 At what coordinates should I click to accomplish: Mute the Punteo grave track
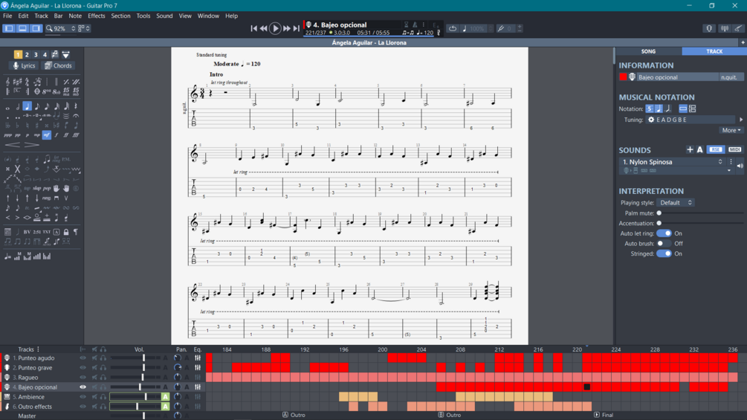pyautogui.click(x=94, y=368)
